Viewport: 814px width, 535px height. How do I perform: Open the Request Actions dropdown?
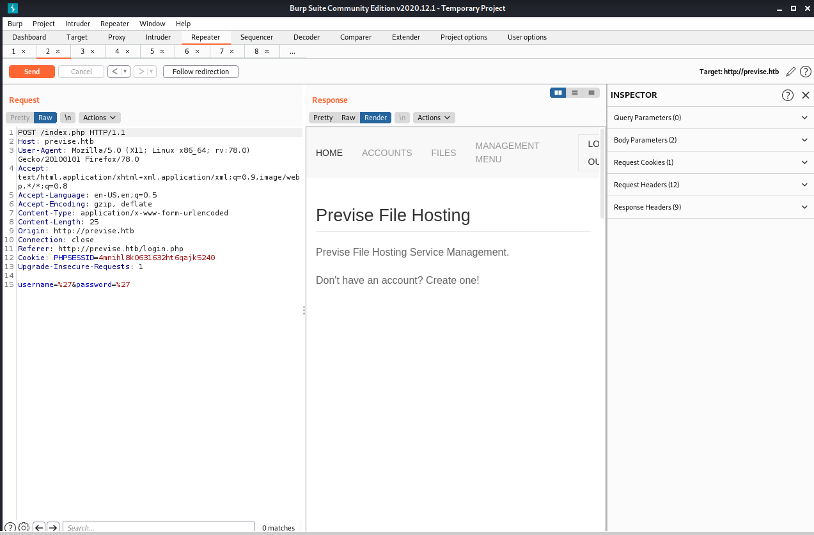(x=99, y=118)
